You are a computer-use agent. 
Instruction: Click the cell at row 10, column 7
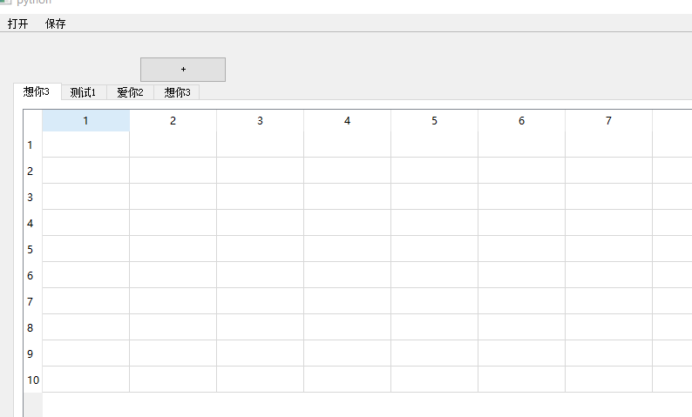pyautogui.click(x=608, y=379)
